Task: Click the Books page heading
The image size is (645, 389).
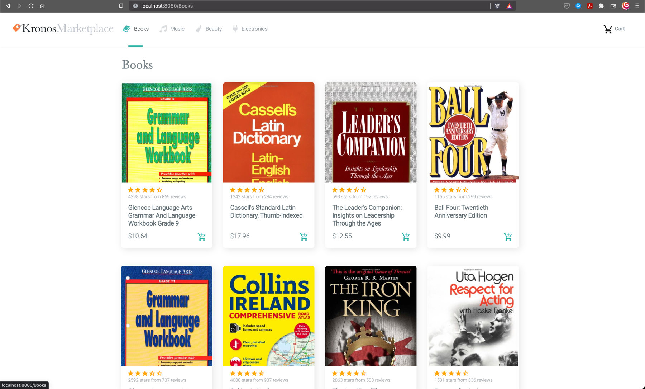Action: pos(137,65)
